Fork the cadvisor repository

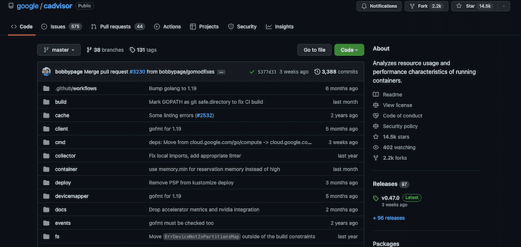click(x=427, y=6)
